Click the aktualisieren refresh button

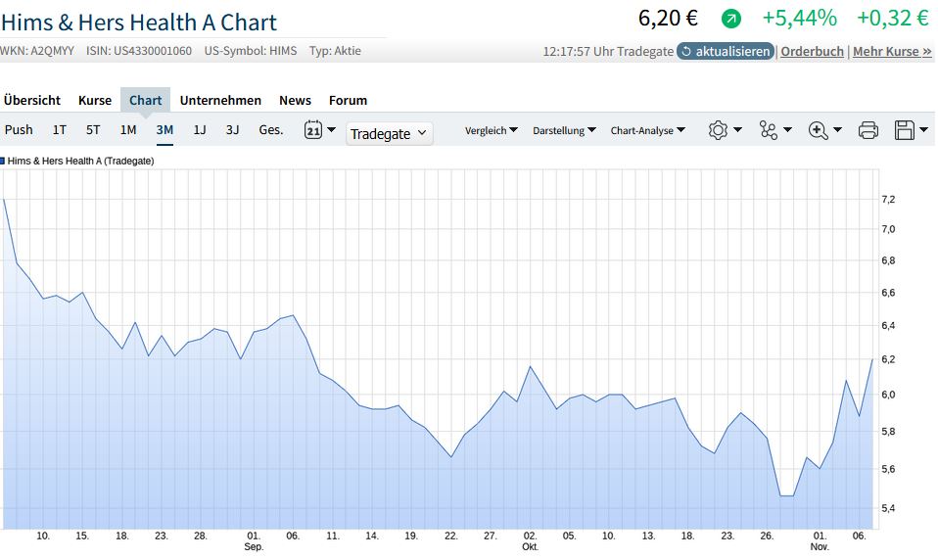point(726,52)
